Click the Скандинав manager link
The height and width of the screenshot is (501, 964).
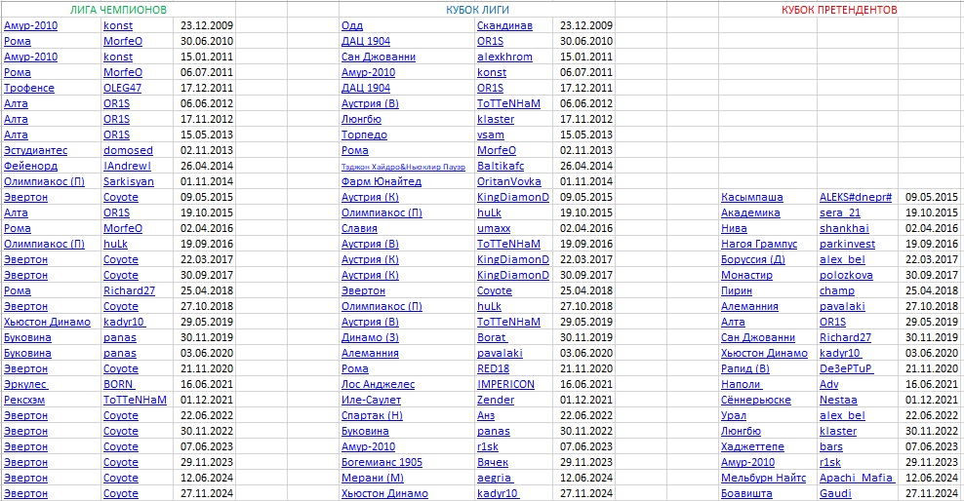[x=504, y=25]
